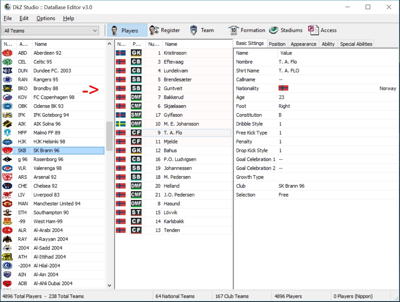Select team Liverpool 83

tap(53, 195)
